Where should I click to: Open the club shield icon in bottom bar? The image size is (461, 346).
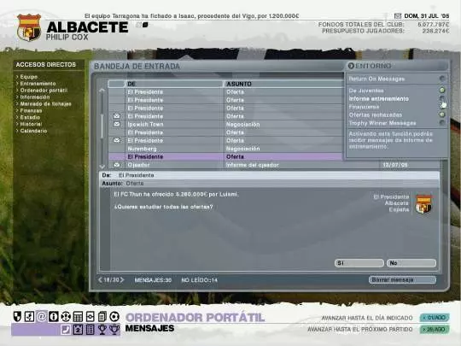(17, 317)
